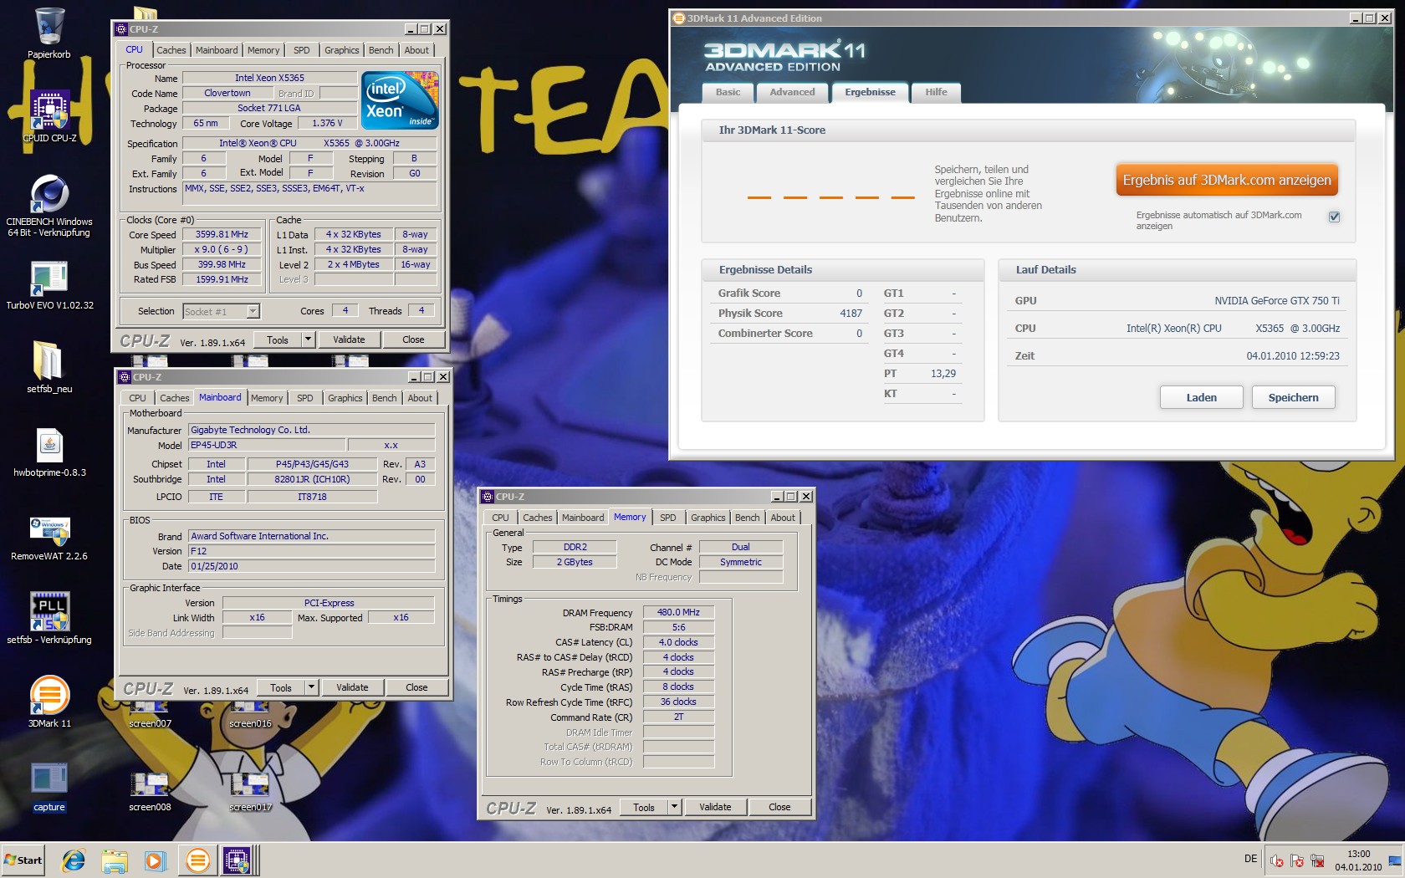Click Ergebnis auf 3DMark.com anzeigen button

tap(1227, 180)
